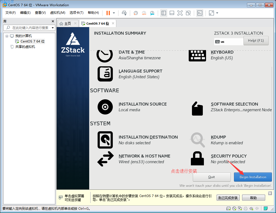Select CentOS 7 64 位 in the library tree
The image size is (276, 213).
pos(32,41)
